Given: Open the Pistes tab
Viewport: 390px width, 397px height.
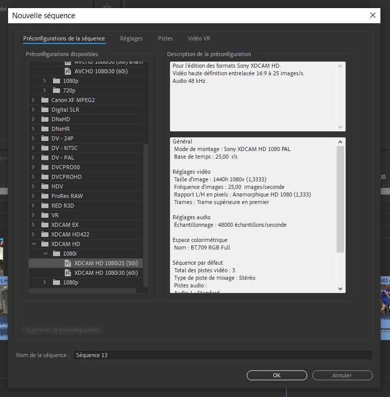Looking at the screenshot, I should coord(165,38).
